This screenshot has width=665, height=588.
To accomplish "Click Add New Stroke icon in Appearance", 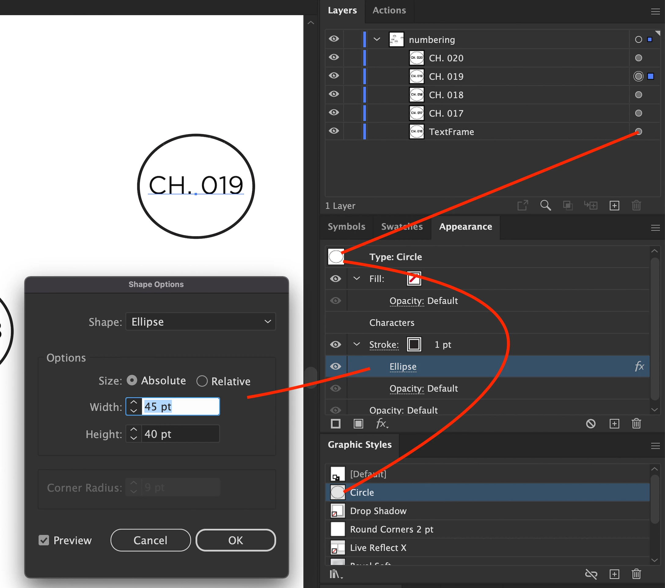I will click(336, 424).
